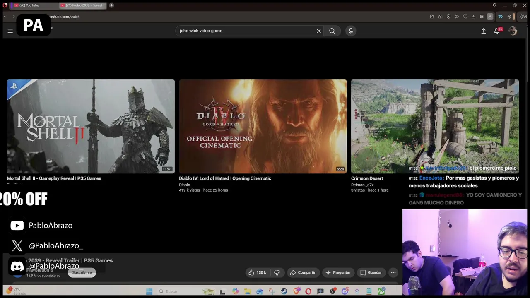
Task: Open the Diablo channel name link
Action: coord(185,185)
